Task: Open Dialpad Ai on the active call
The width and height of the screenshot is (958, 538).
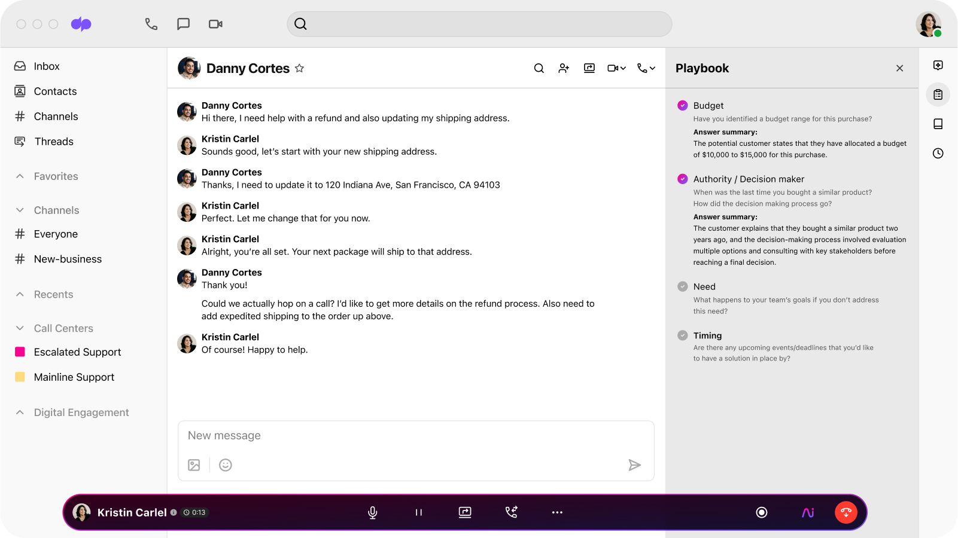Action: 807,512
